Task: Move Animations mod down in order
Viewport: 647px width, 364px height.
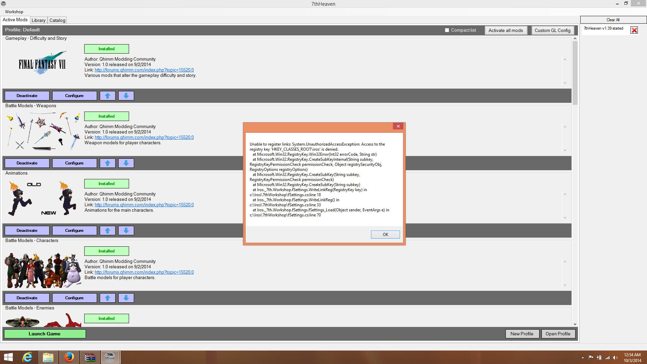Action: point(126,231)
